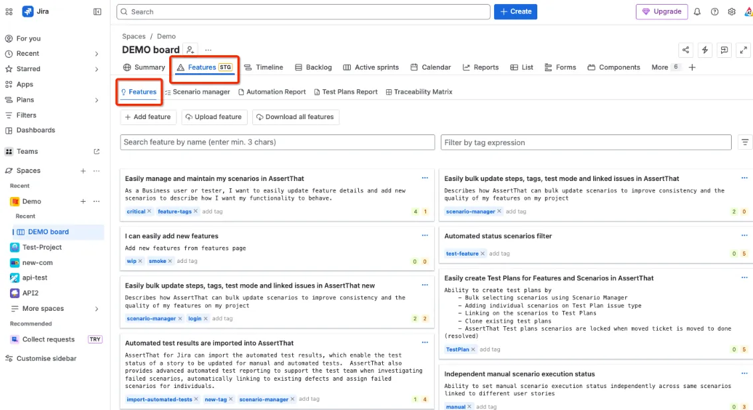Viewport: 753px width, 410px height.
Task: Remove the 'TestPlan' tag
Action: (x=473, y=349)
